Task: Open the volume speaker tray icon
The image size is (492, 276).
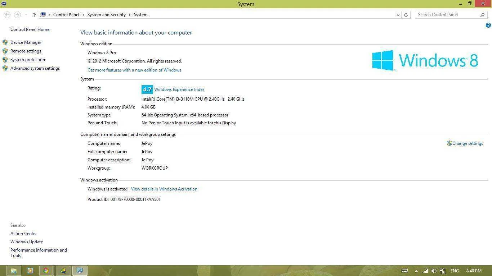Action: [x=434, y=271]
